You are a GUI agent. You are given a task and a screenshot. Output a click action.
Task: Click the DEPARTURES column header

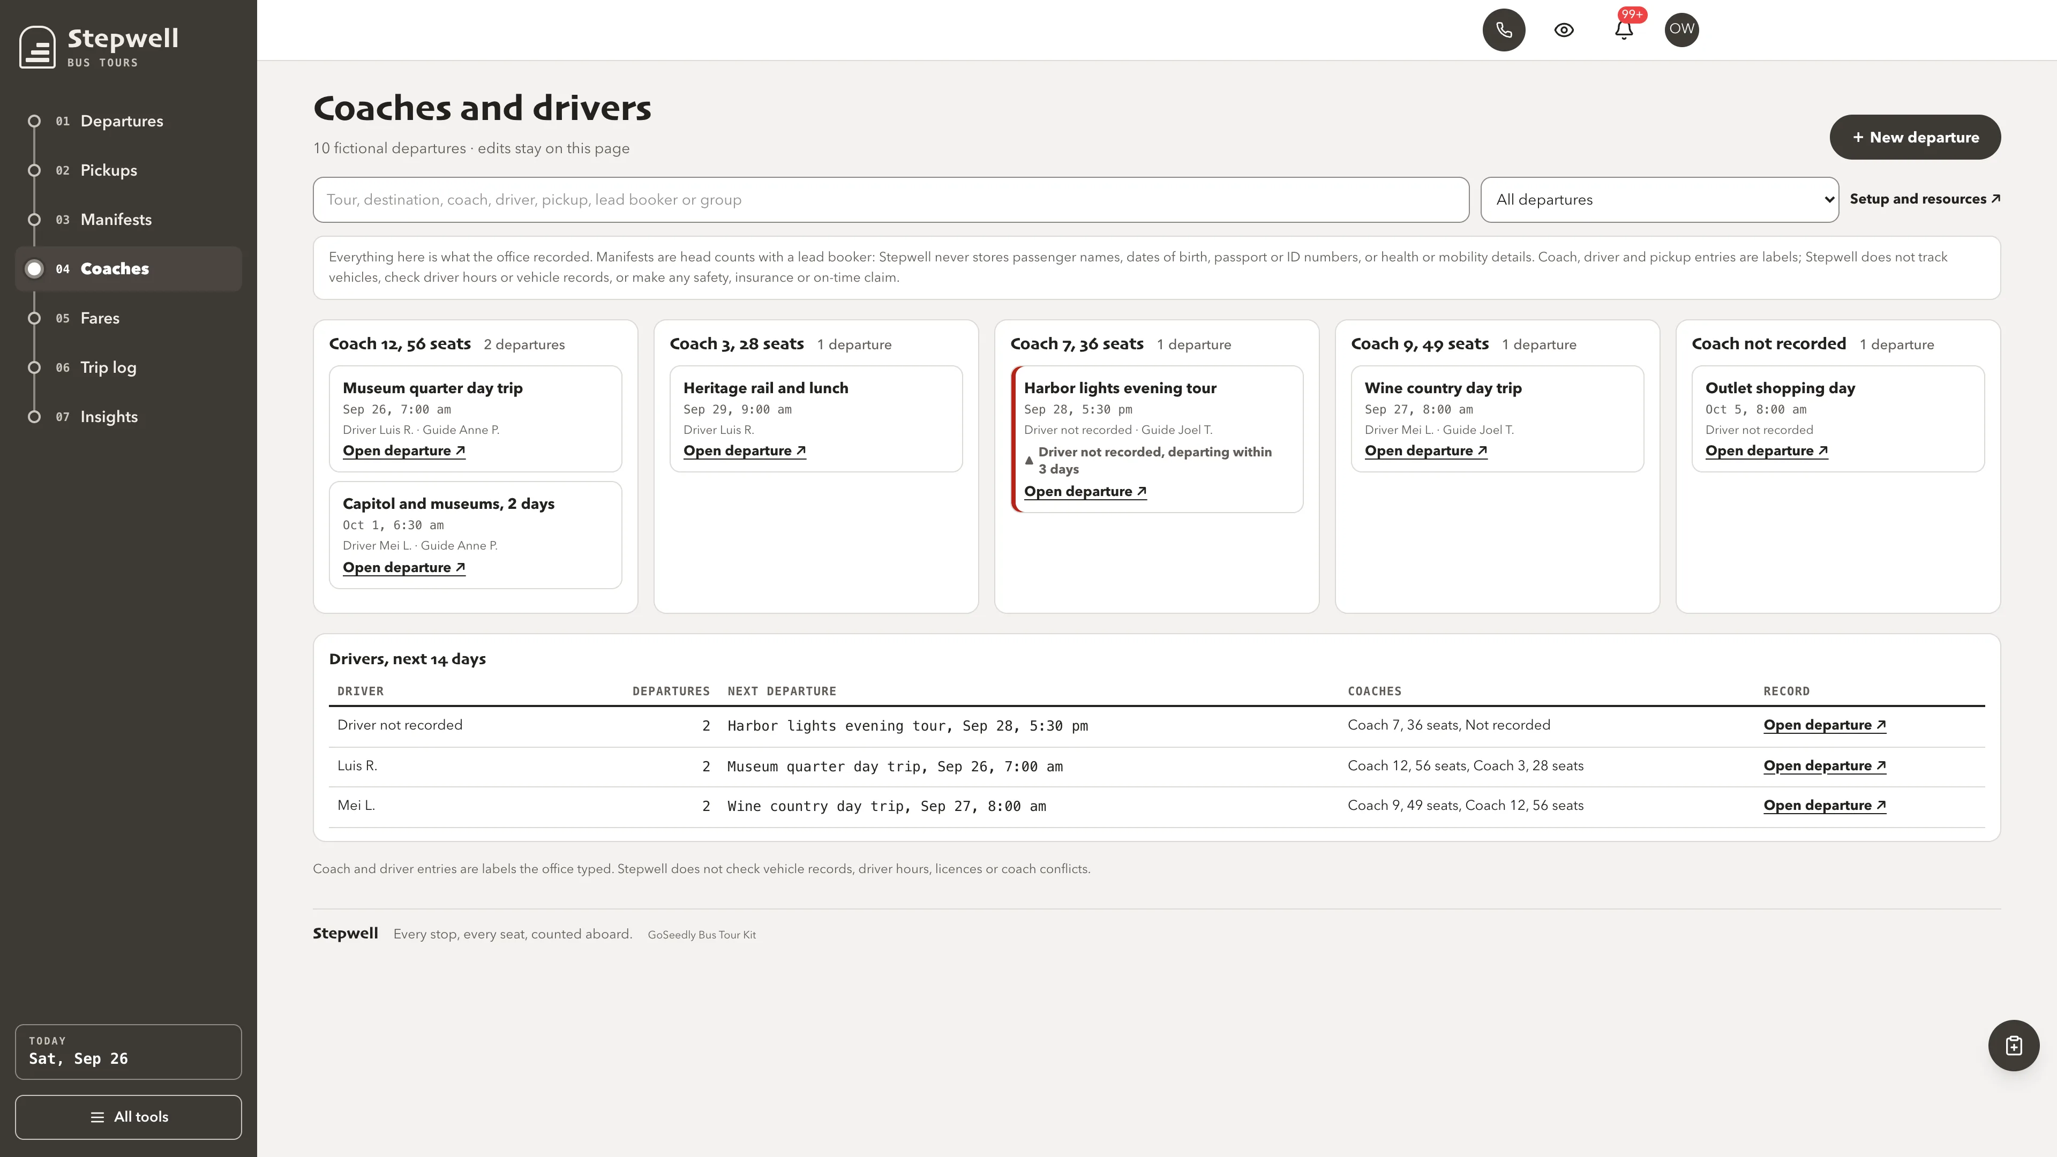[x=671, y=692]
